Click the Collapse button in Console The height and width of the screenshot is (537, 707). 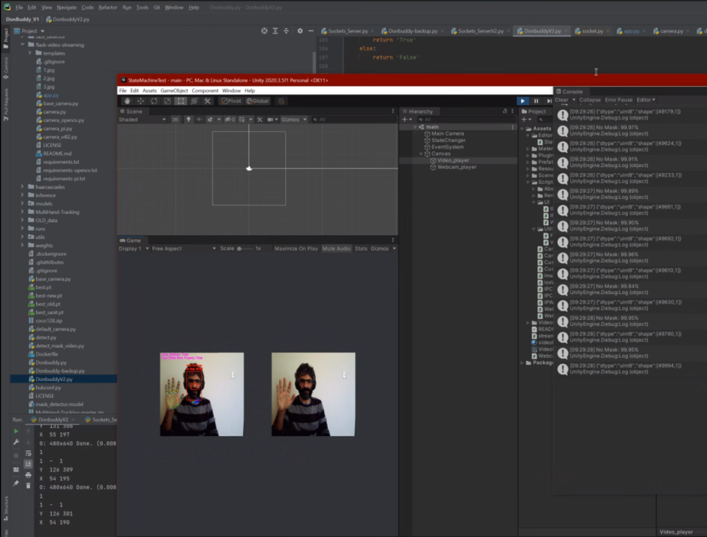point(590,100)
